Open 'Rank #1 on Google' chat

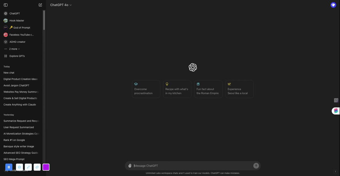point(14,140)
